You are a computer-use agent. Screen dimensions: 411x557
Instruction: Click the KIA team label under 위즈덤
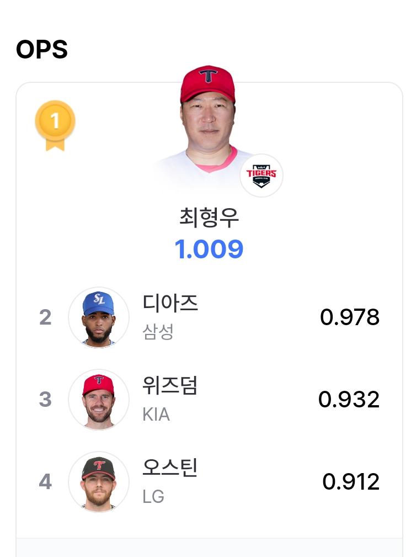point(156,414)
